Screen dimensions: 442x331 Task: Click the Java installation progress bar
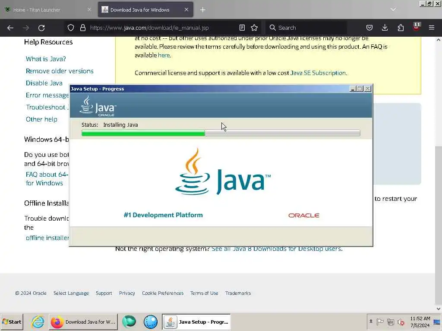tap(221, 133)
